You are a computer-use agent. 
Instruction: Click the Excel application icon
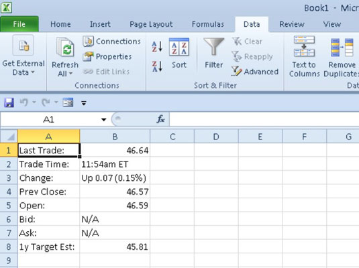coord(6,7)
